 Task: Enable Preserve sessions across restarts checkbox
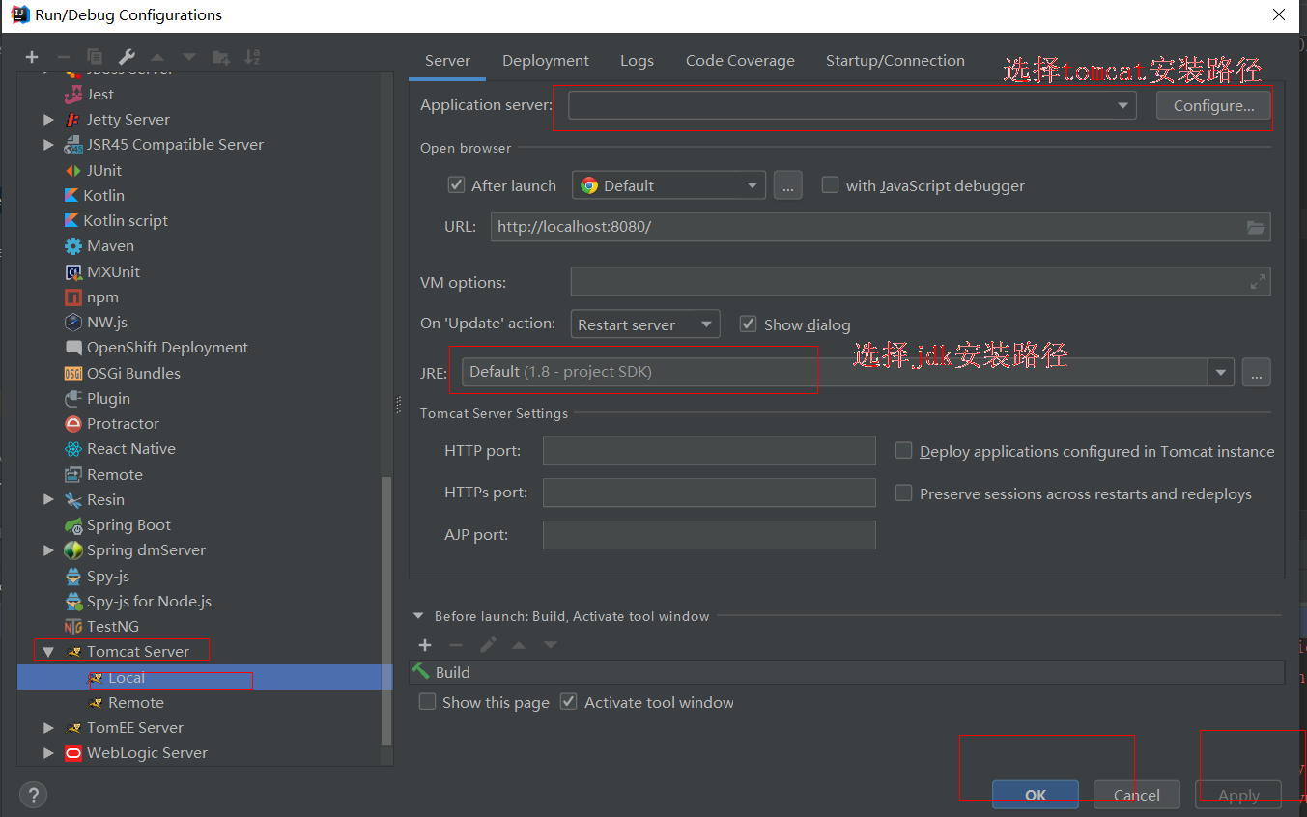coord(903,493)
